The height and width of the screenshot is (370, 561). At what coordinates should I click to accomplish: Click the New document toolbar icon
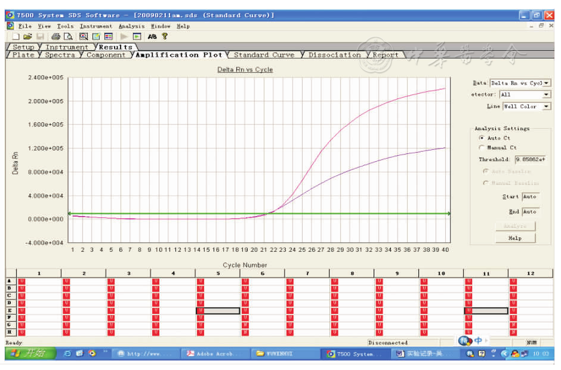coord(16,36)
